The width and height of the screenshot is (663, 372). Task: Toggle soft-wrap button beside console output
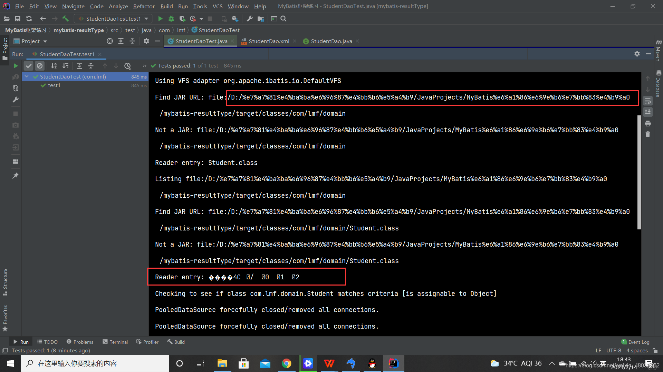[x=648, y=101]
